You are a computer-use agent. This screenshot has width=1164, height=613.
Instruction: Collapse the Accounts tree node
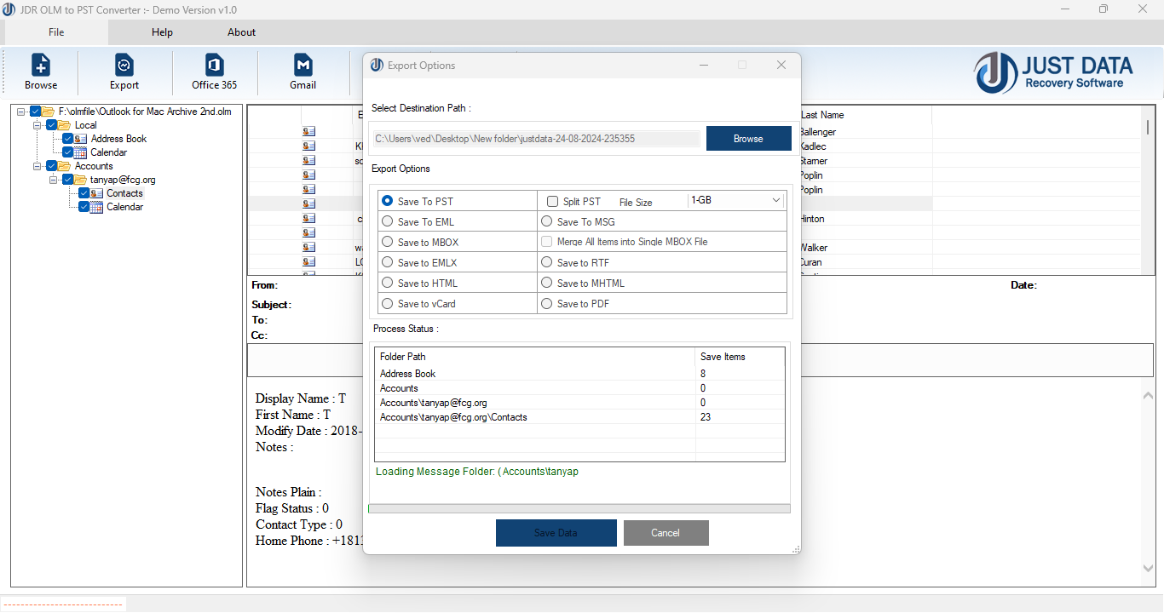pyautogui.click(x=37, y=166)
